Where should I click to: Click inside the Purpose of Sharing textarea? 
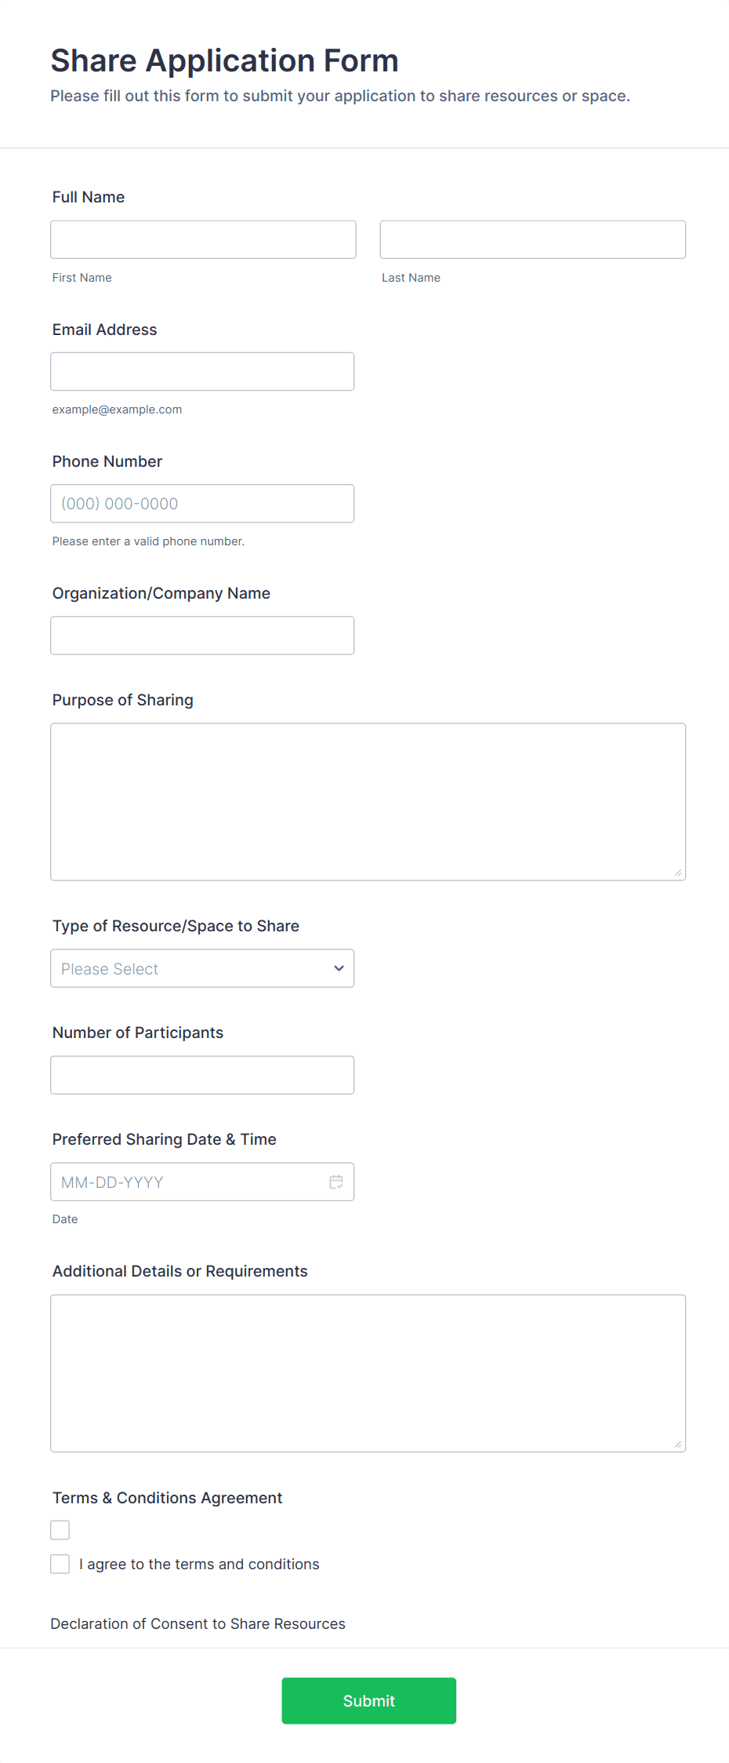click(368, 801)
